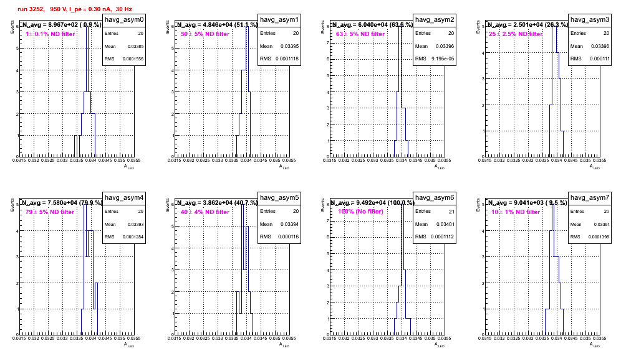This screenshot has width=621, height=356.
Task: Click the N_avg = 3.862e+04 text
Action: [217, 203]
